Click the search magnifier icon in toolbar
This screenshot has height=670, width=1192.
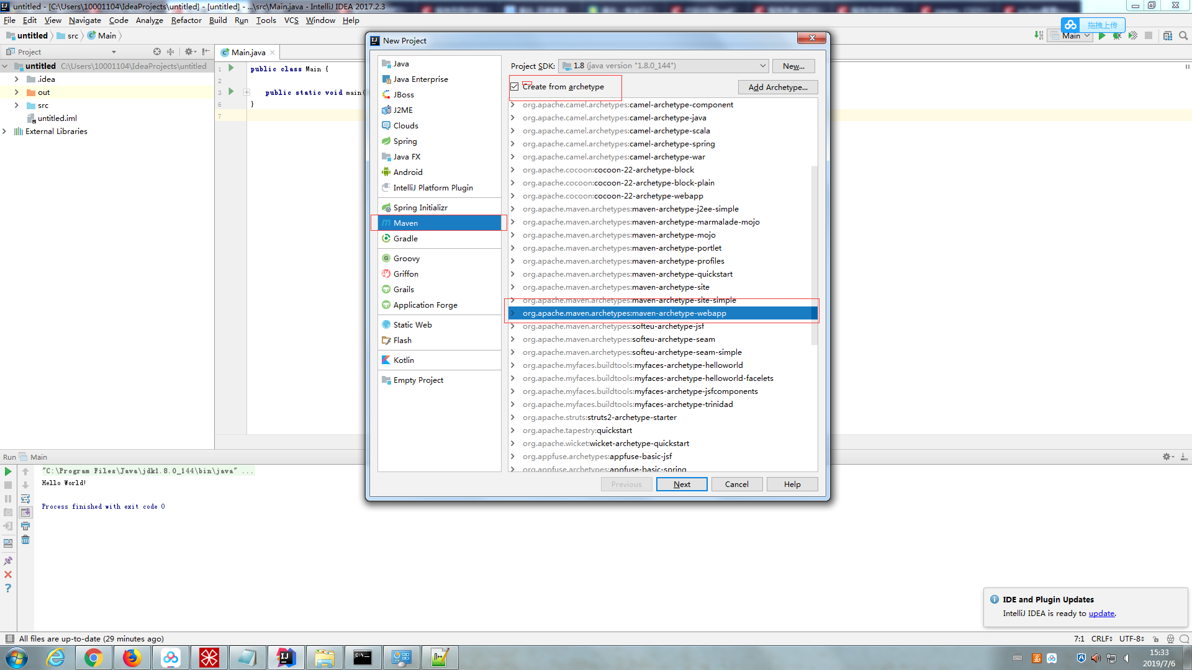pyautogui.click(x=1183, y=36)
